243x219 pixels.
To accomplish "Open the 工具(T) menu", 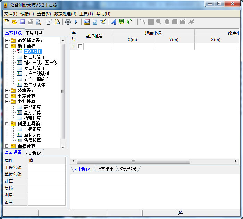I will tap(86, 14).
